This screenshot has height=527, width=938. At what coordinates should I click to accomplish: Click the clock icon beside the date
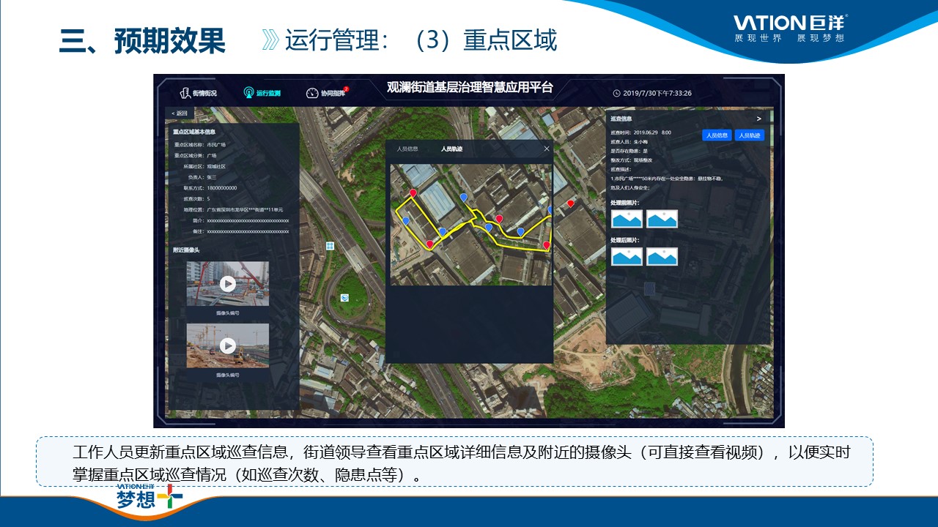(x=616, y=93)
